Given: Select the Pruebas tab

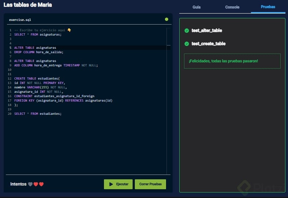Looking at the screenshot, I should click(x=268, y=7).
